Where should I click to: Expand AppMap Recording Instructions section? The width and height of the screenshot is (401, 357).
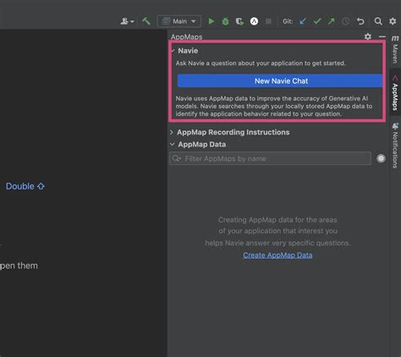tap(172, 132)
